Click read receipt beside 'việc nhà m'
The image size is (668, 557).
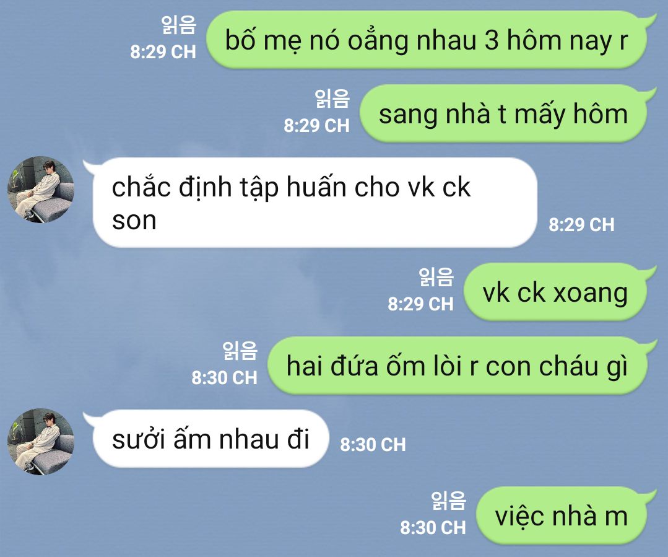[x=448, y=501]
